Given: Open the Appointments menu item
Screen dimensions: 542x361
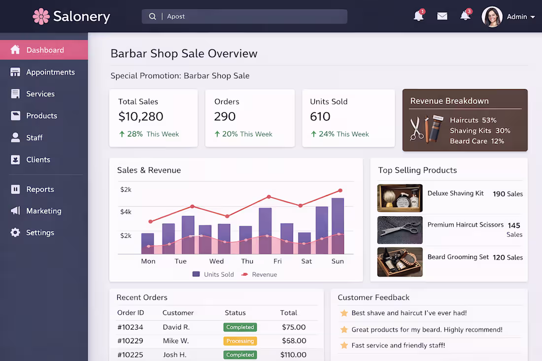Looking at the screenshot, I should click(x=44, y=72).
